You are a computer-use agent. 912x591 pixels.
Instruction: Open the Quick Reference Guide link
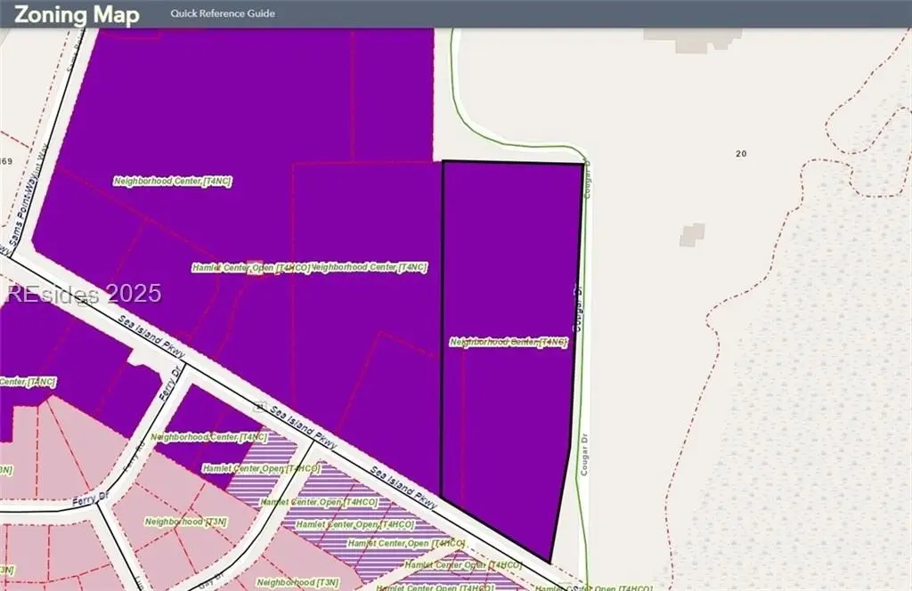(223, 13)
